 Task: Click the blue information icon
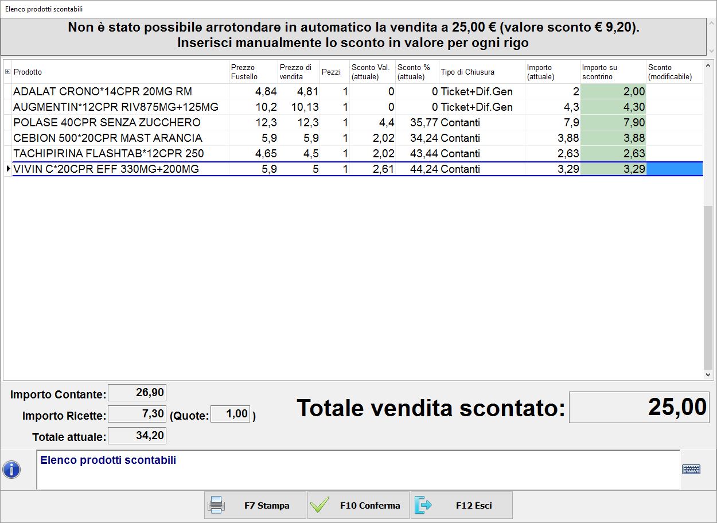click(x=11, y=470)
